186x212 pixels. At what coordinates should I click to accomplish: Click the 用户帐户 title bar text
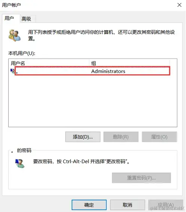[x=11, y=5]
